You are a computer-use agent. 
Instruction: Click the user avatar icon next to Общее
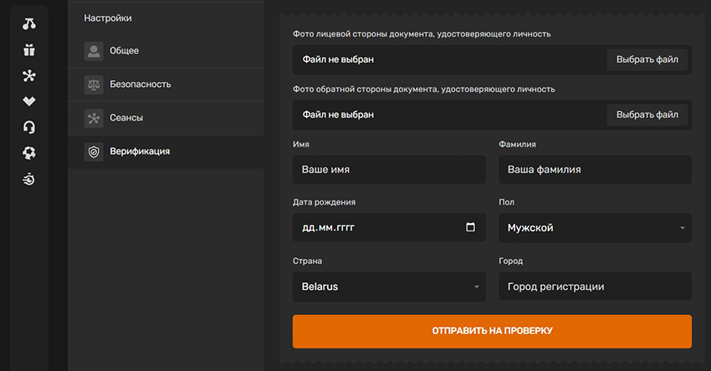click(x=94, y=51)
